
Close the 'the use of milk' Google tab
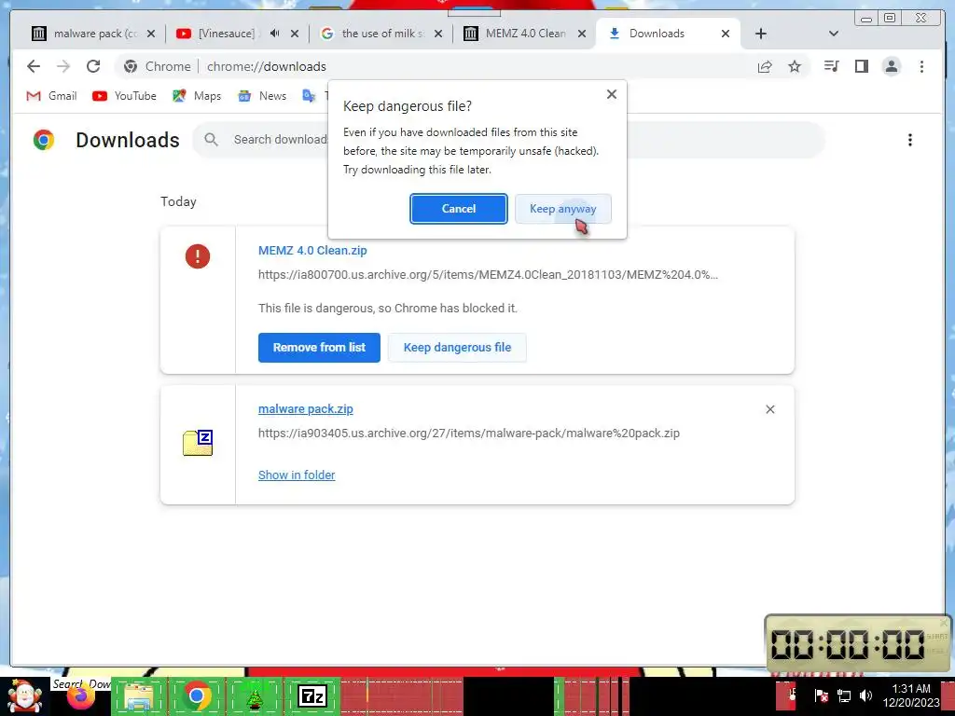coord(438,34)
